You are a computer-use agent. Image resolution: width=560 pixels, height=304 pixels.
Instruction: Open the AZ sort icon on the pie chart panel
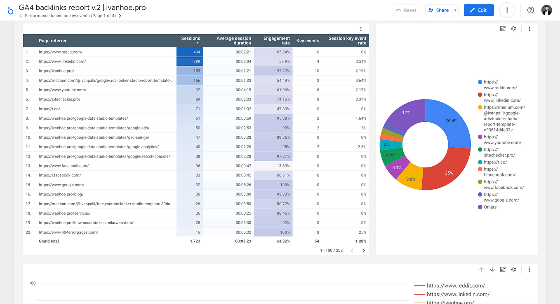pyautogui.click(x=513, y=28)
